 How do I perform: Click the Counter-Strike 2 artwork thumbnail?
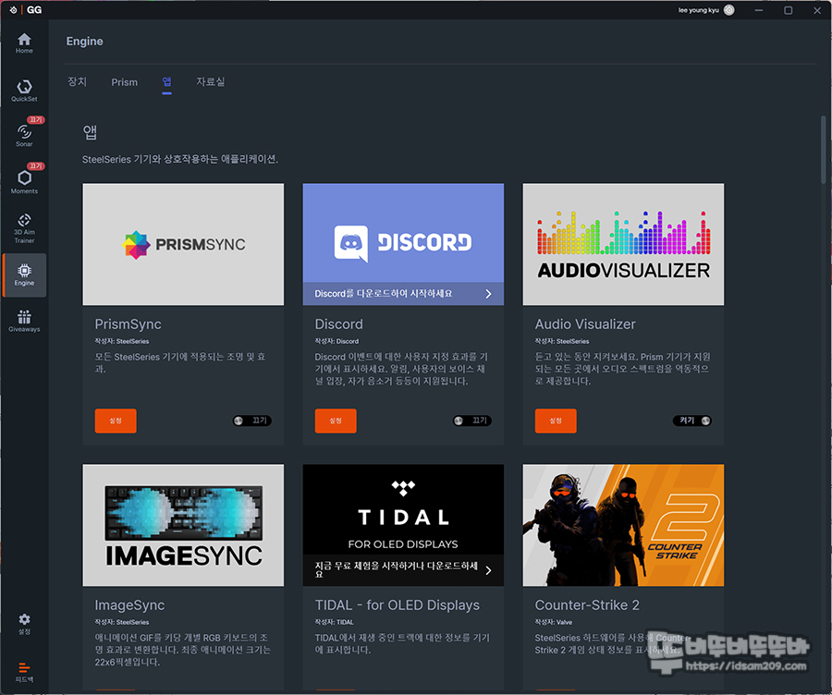pos(623,525)
